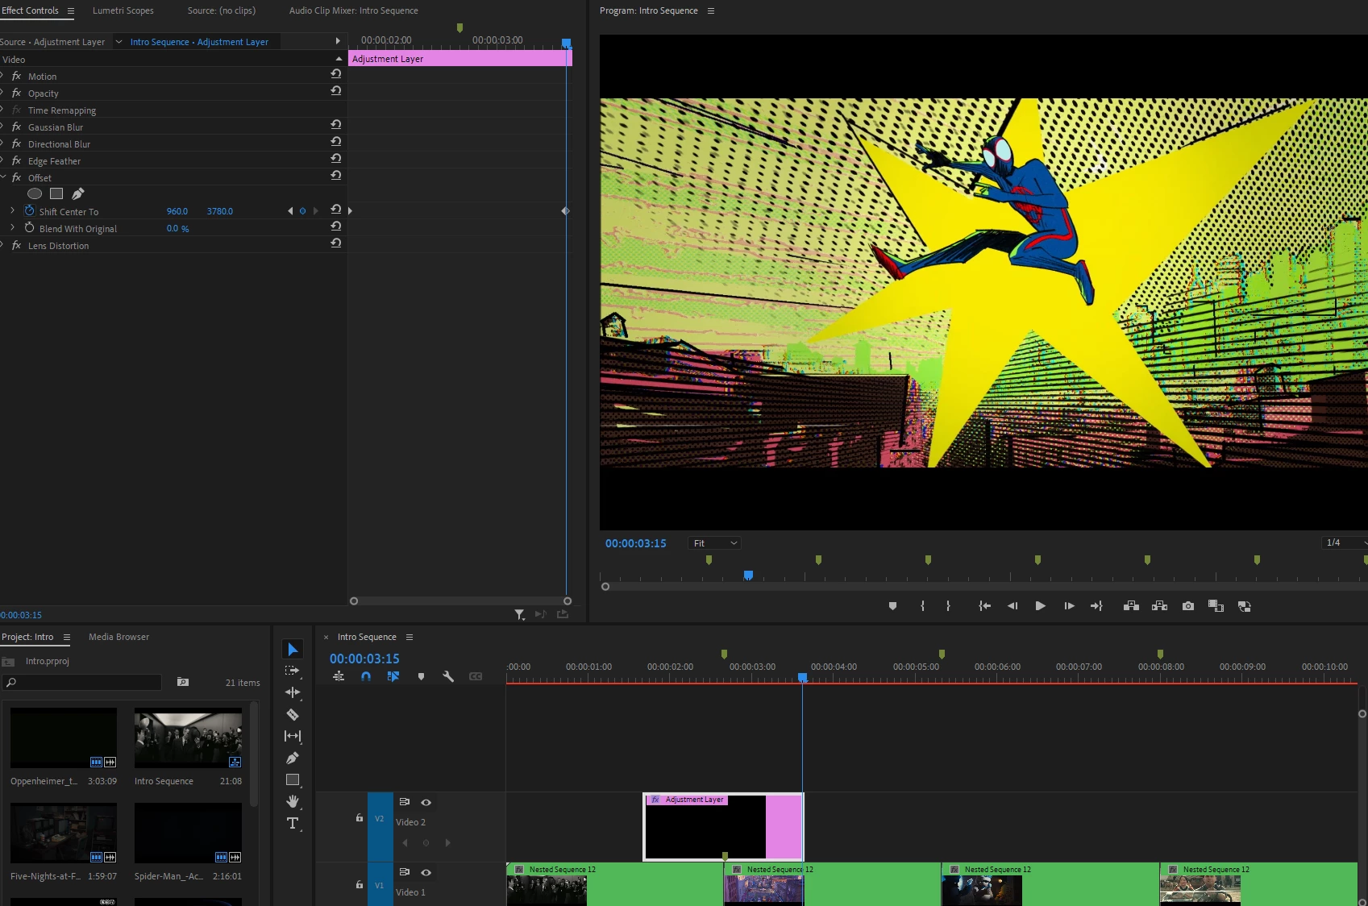Create a 4-point polygon mask for Offset
Screen dimensions: 1368x906
tap(56, 193)
